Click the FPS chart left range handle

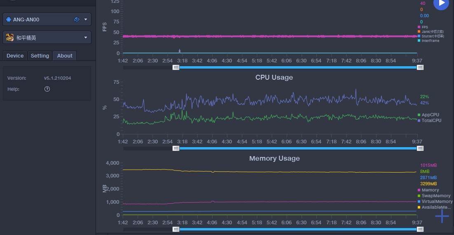click(176, 67)
